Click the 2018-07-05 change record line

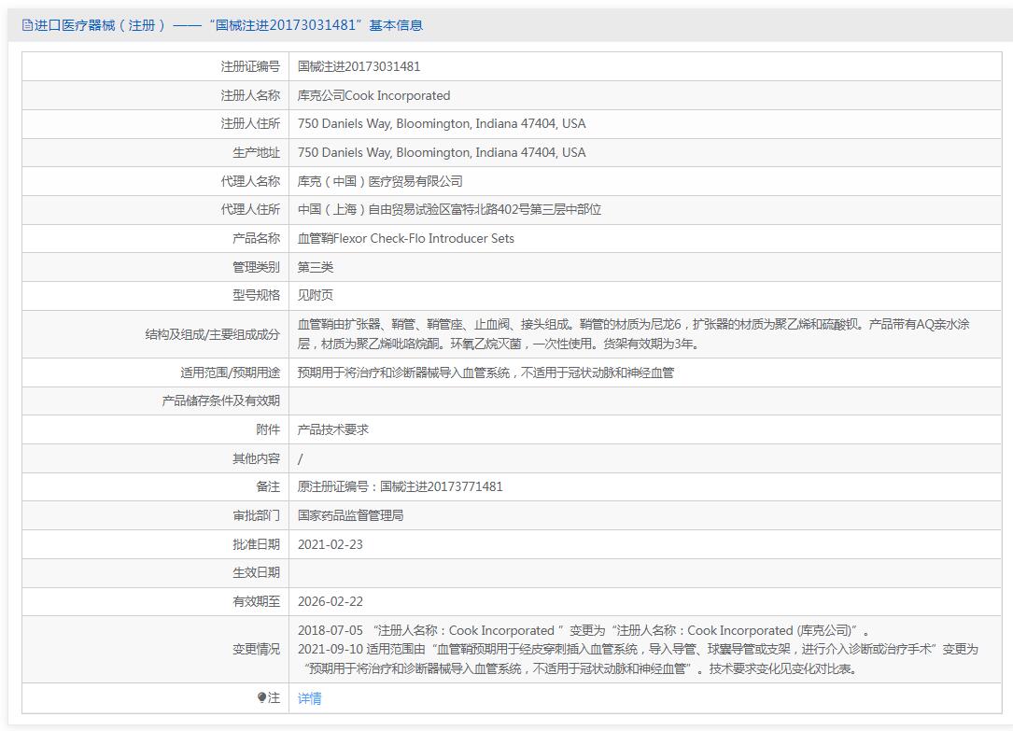(584, 630)
